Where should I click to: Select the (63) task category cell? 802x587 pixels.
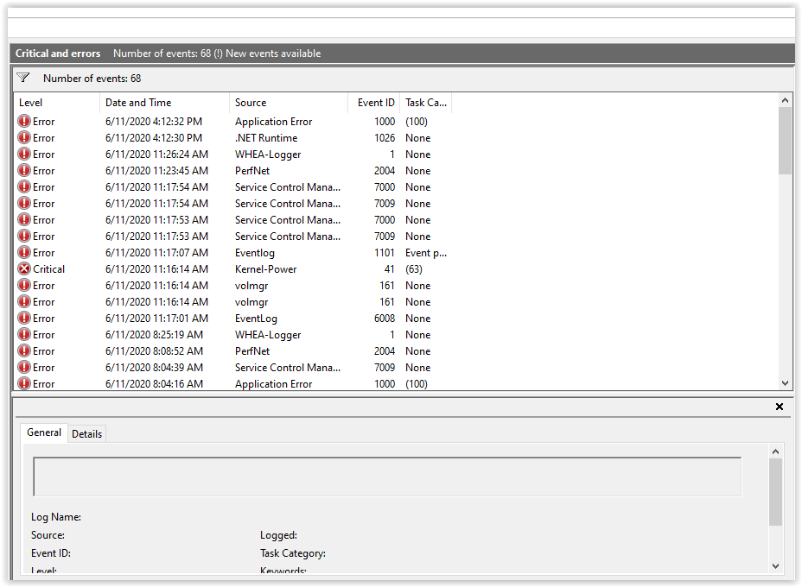point(413,268)
